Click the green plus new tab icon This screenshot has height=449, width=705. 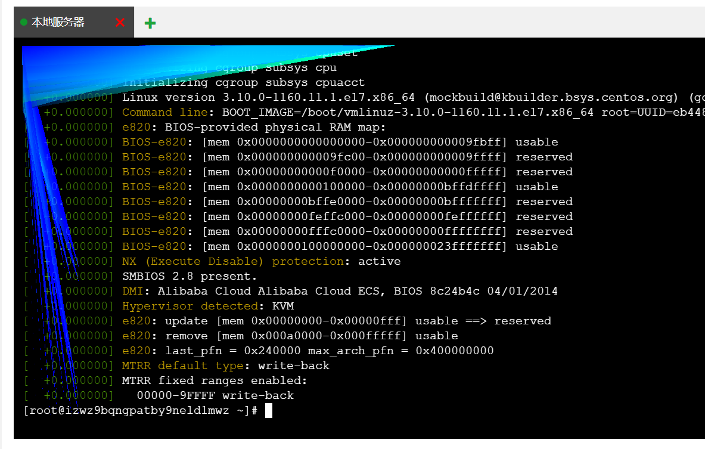coord(150,23)
